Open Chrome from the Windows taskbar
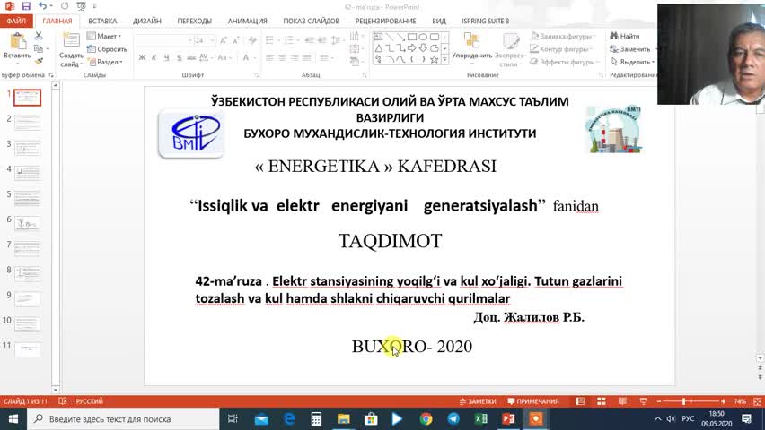Image resolution: width=765 pixels, height=430 pixels. point(426,418)
